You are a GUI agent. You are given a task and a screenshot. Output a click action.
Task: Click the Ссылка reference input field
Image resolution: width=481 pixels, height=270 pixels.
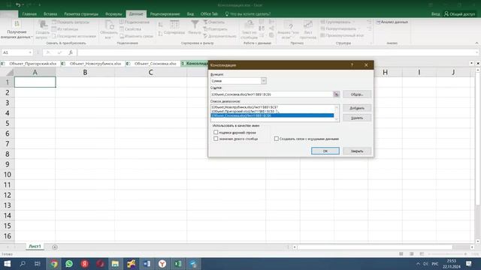[271, 94]
